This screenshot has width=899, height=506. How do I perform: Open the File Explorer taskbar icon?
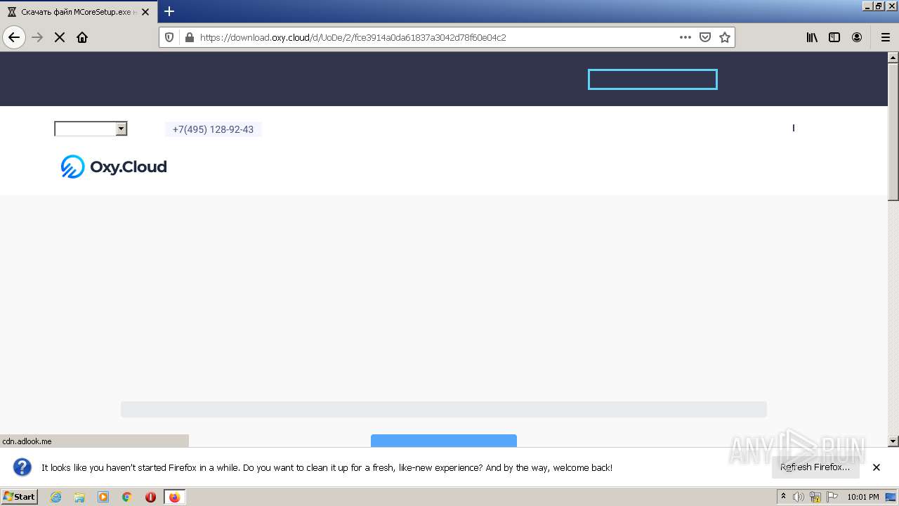coord(79,497)
